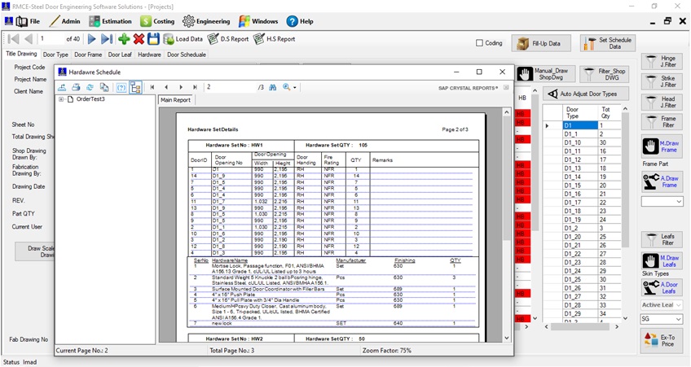
Task: Click report vertical scrollbar down arrow
Action: (x=507, y=338)
